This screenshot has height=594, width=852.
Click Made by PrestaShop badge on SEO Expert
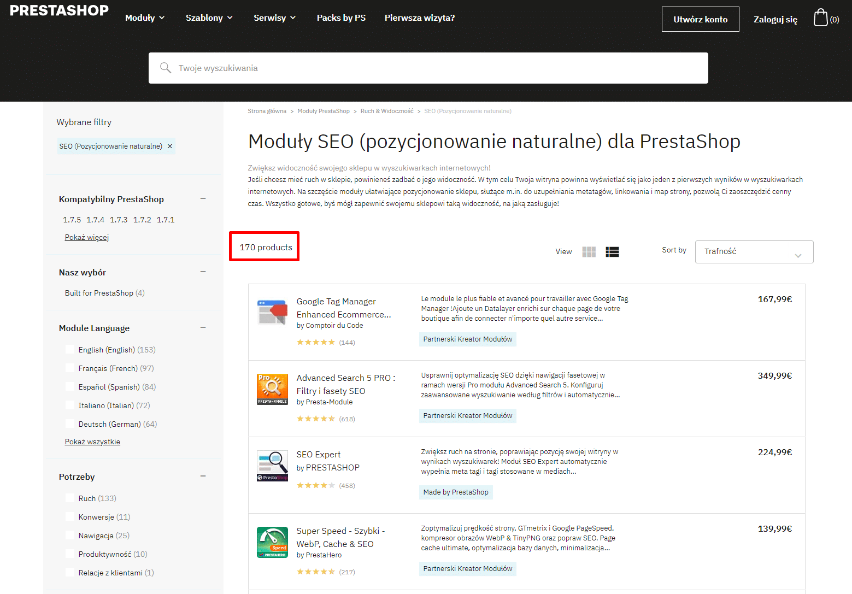click(456, 492)
